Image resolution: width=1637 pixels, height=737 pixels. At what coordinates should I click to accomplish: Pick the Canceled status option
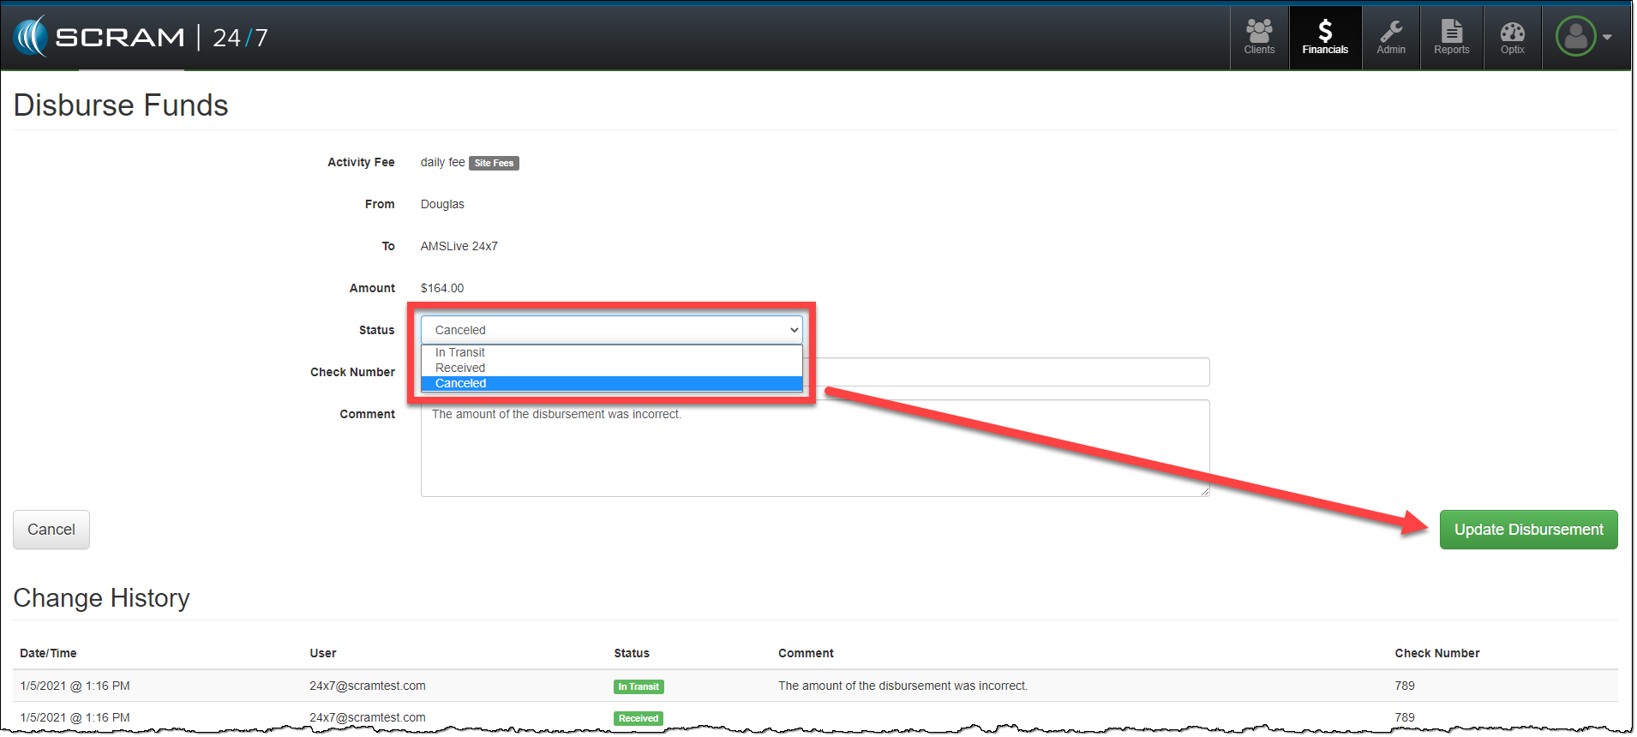tap(461, 383)
